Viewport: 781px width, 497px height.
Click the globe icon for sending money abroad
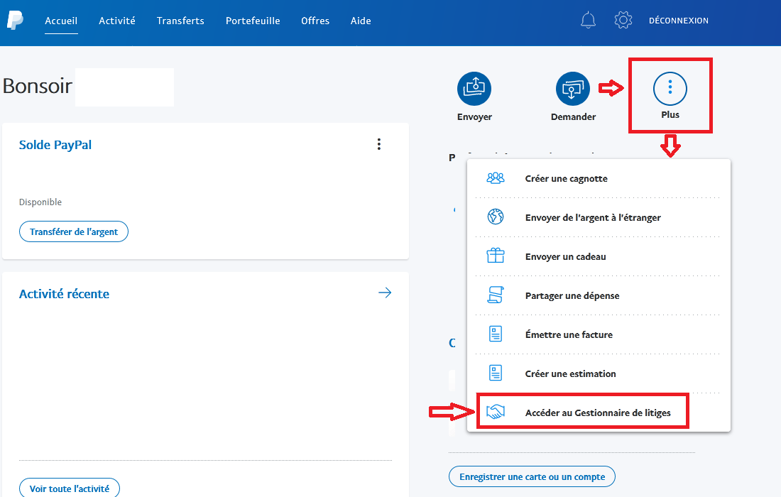click(496, 217)
